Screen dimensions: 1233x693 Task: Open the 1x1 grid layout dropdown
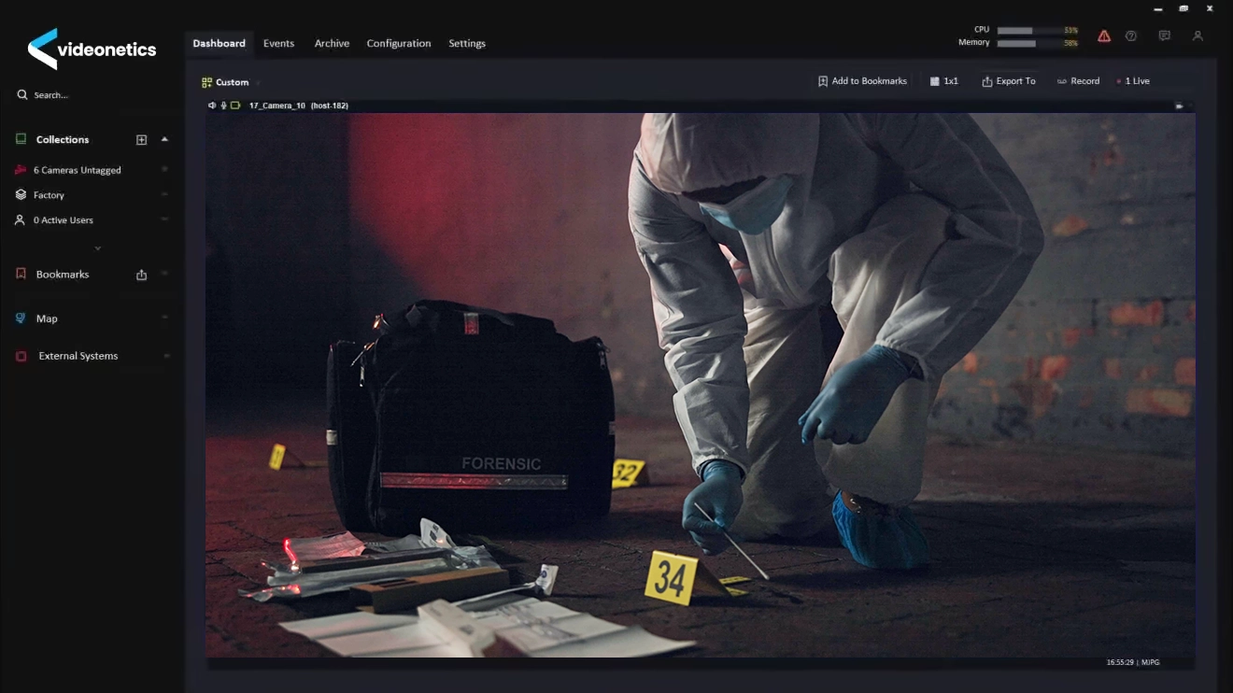[x=944, y=81]
